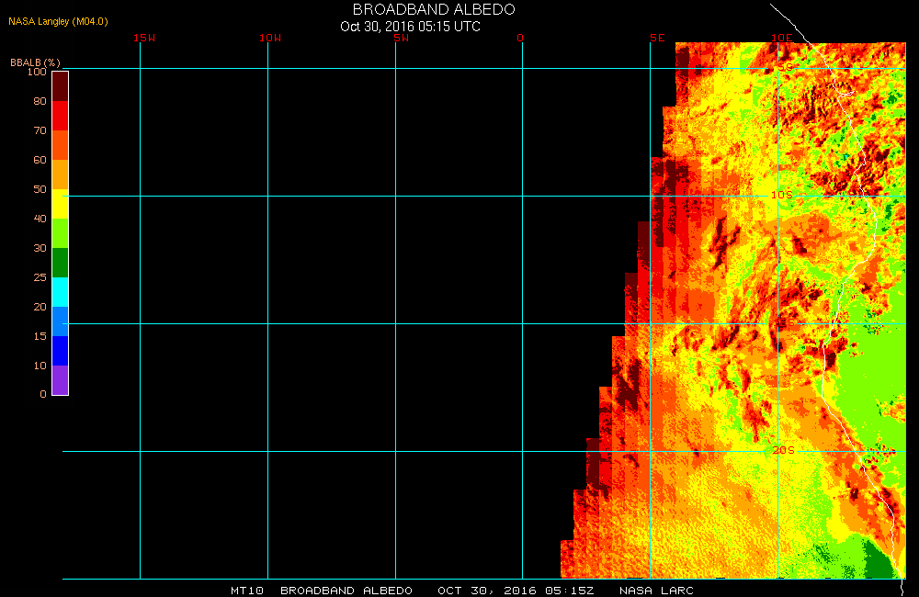Choose the dark green 25–30 legend band
Viewport: 919px width, 597px height.
[x=60, y=262]
